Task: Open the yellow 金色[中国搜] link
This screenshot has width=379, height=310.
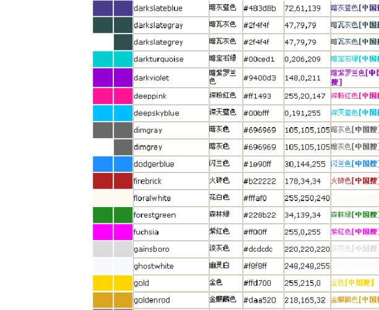Action: point(352,283)
